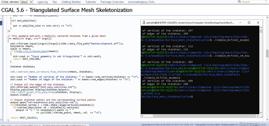This screenshot has height=126, width=269.
Task: Click the page title heading text
Action: [67, 10]
